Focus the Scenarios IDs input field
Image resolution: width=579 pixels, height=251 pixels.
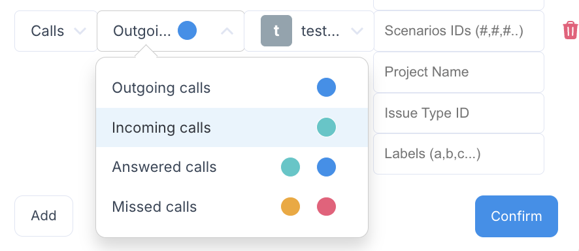(459, 31)
